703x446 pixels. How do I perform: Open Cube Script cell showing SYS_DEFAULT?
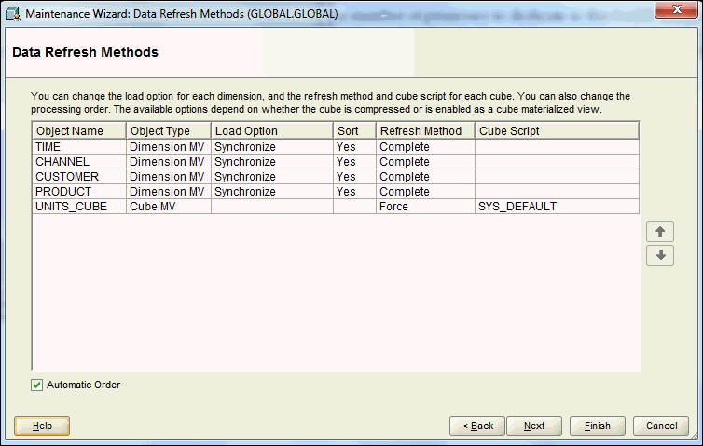coord(557,207)
